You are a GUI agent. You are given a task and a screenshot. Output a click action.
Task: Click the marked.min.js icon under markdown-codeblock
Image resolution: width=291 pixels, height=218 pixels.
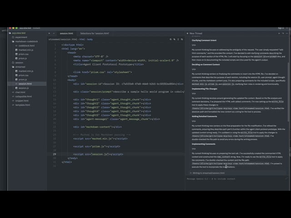pos(16,50)
